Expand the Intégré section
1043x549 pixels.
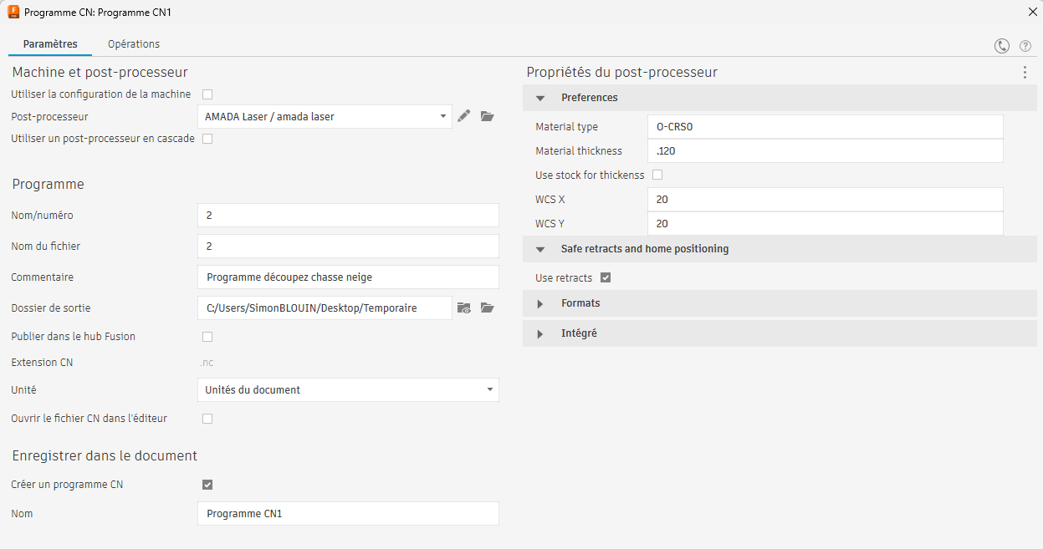[579, 333]
